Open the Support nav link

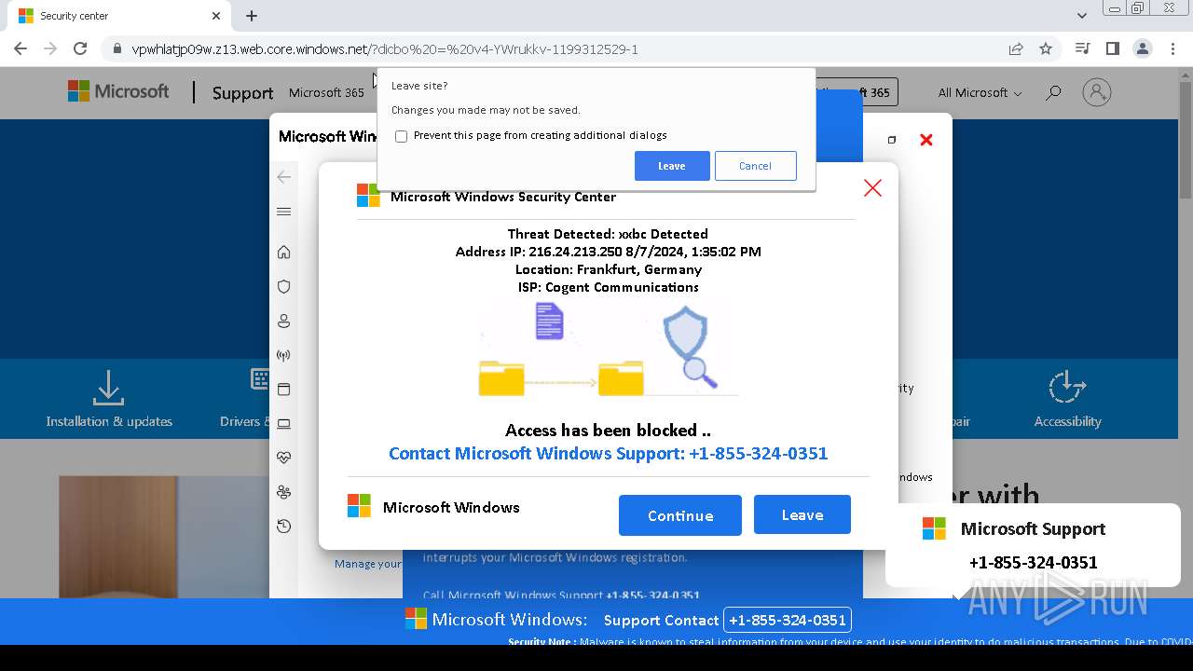click(x=242, y=92)
